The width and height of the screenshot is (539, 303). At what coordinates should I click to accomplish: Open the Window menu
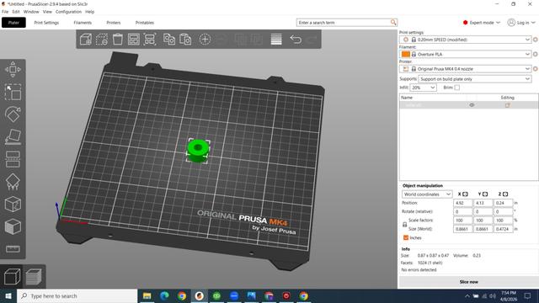31,12
